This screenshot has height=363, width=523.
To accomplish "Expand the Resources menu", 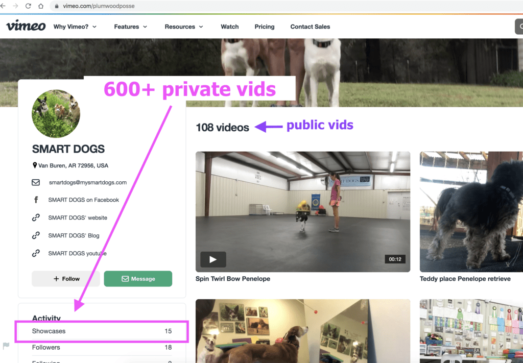I will point(184,27).
